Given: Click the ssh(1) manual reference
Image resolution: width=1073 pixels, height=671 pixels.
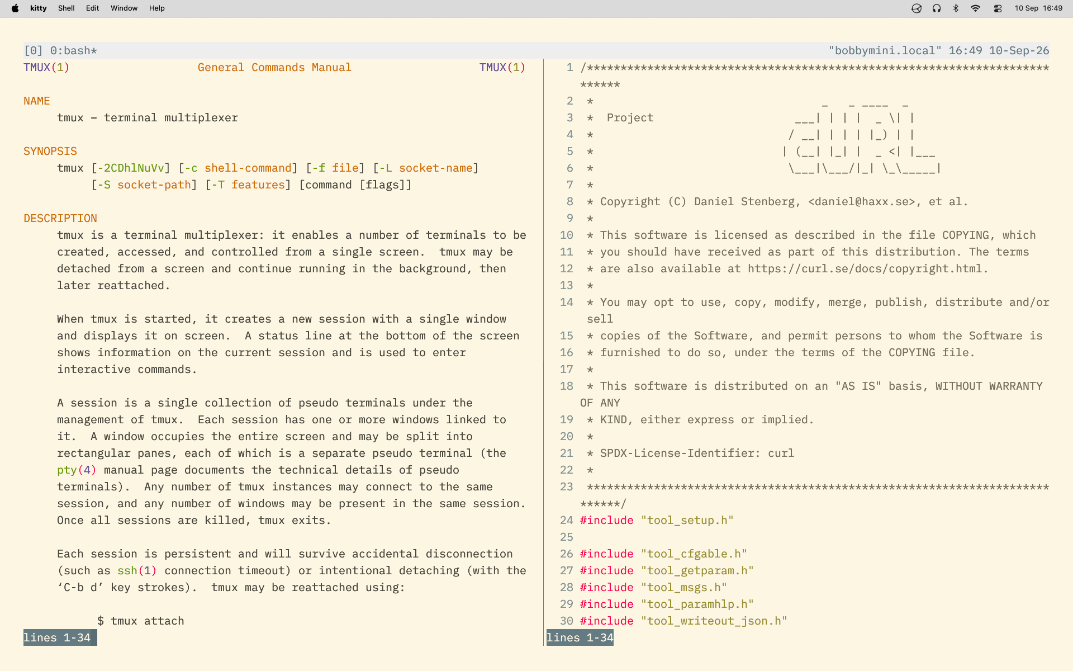Looking at the screenshot, I should pyautogui.click(x=137, y=571).
